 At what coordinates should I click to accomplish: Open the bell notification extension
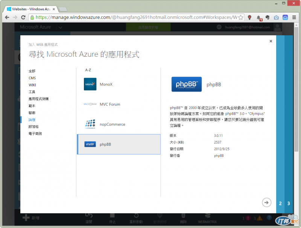click(259, 18)
